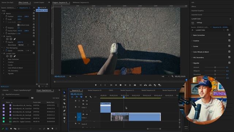The height and width of the screenshot is (132, 234).
Task: Open Program monitor wrench settings
Action: [173, 76]
